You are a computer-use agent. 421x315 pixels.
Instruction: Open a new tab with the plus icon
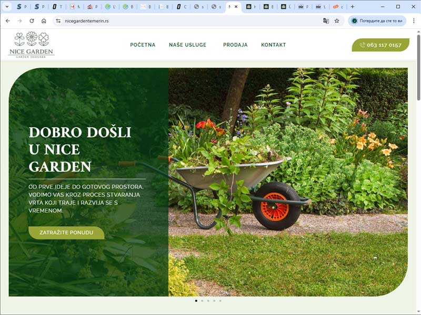(353, 7)
